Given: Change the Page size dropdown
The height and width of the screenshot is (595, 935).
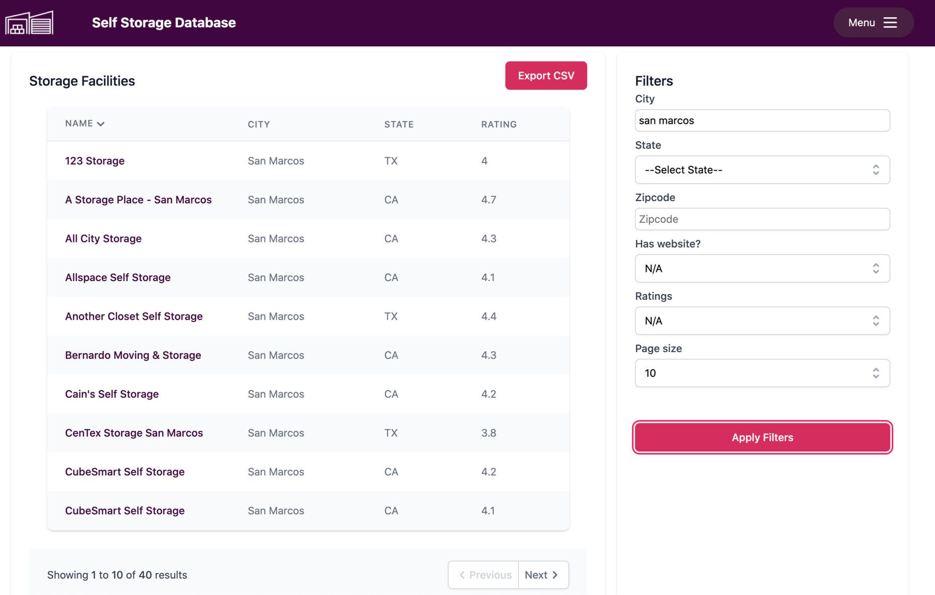Looking at the screenshot, I should point(762,373).
